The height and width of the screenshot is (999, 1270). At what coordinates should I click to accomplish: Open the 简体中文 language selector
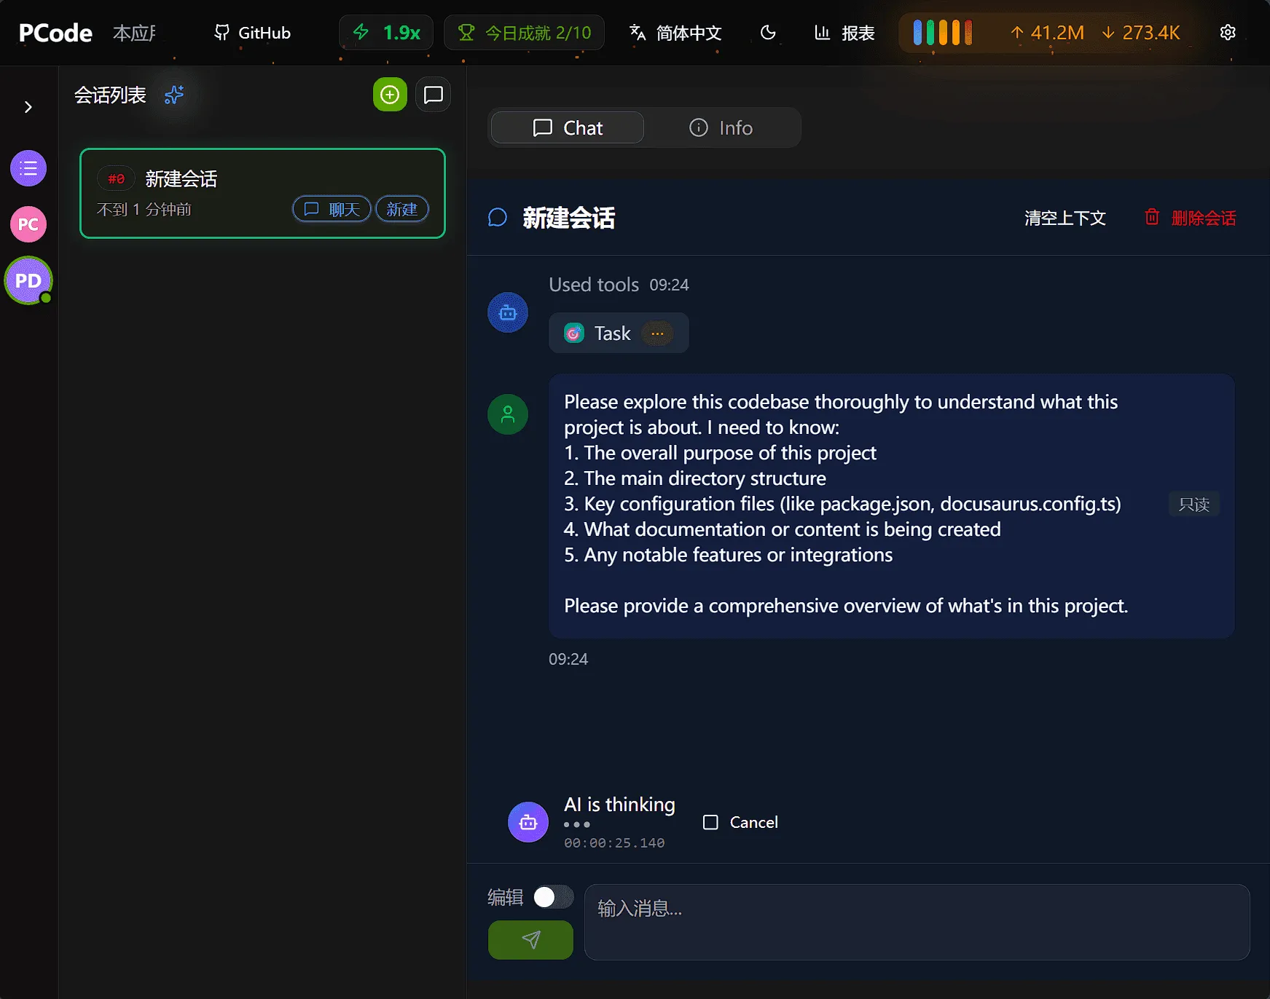coord(673,33)
